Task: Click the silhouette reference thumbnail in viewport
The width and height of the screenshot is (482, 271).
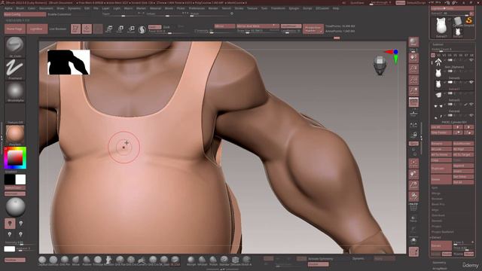Action: click(x=69, y=62)
